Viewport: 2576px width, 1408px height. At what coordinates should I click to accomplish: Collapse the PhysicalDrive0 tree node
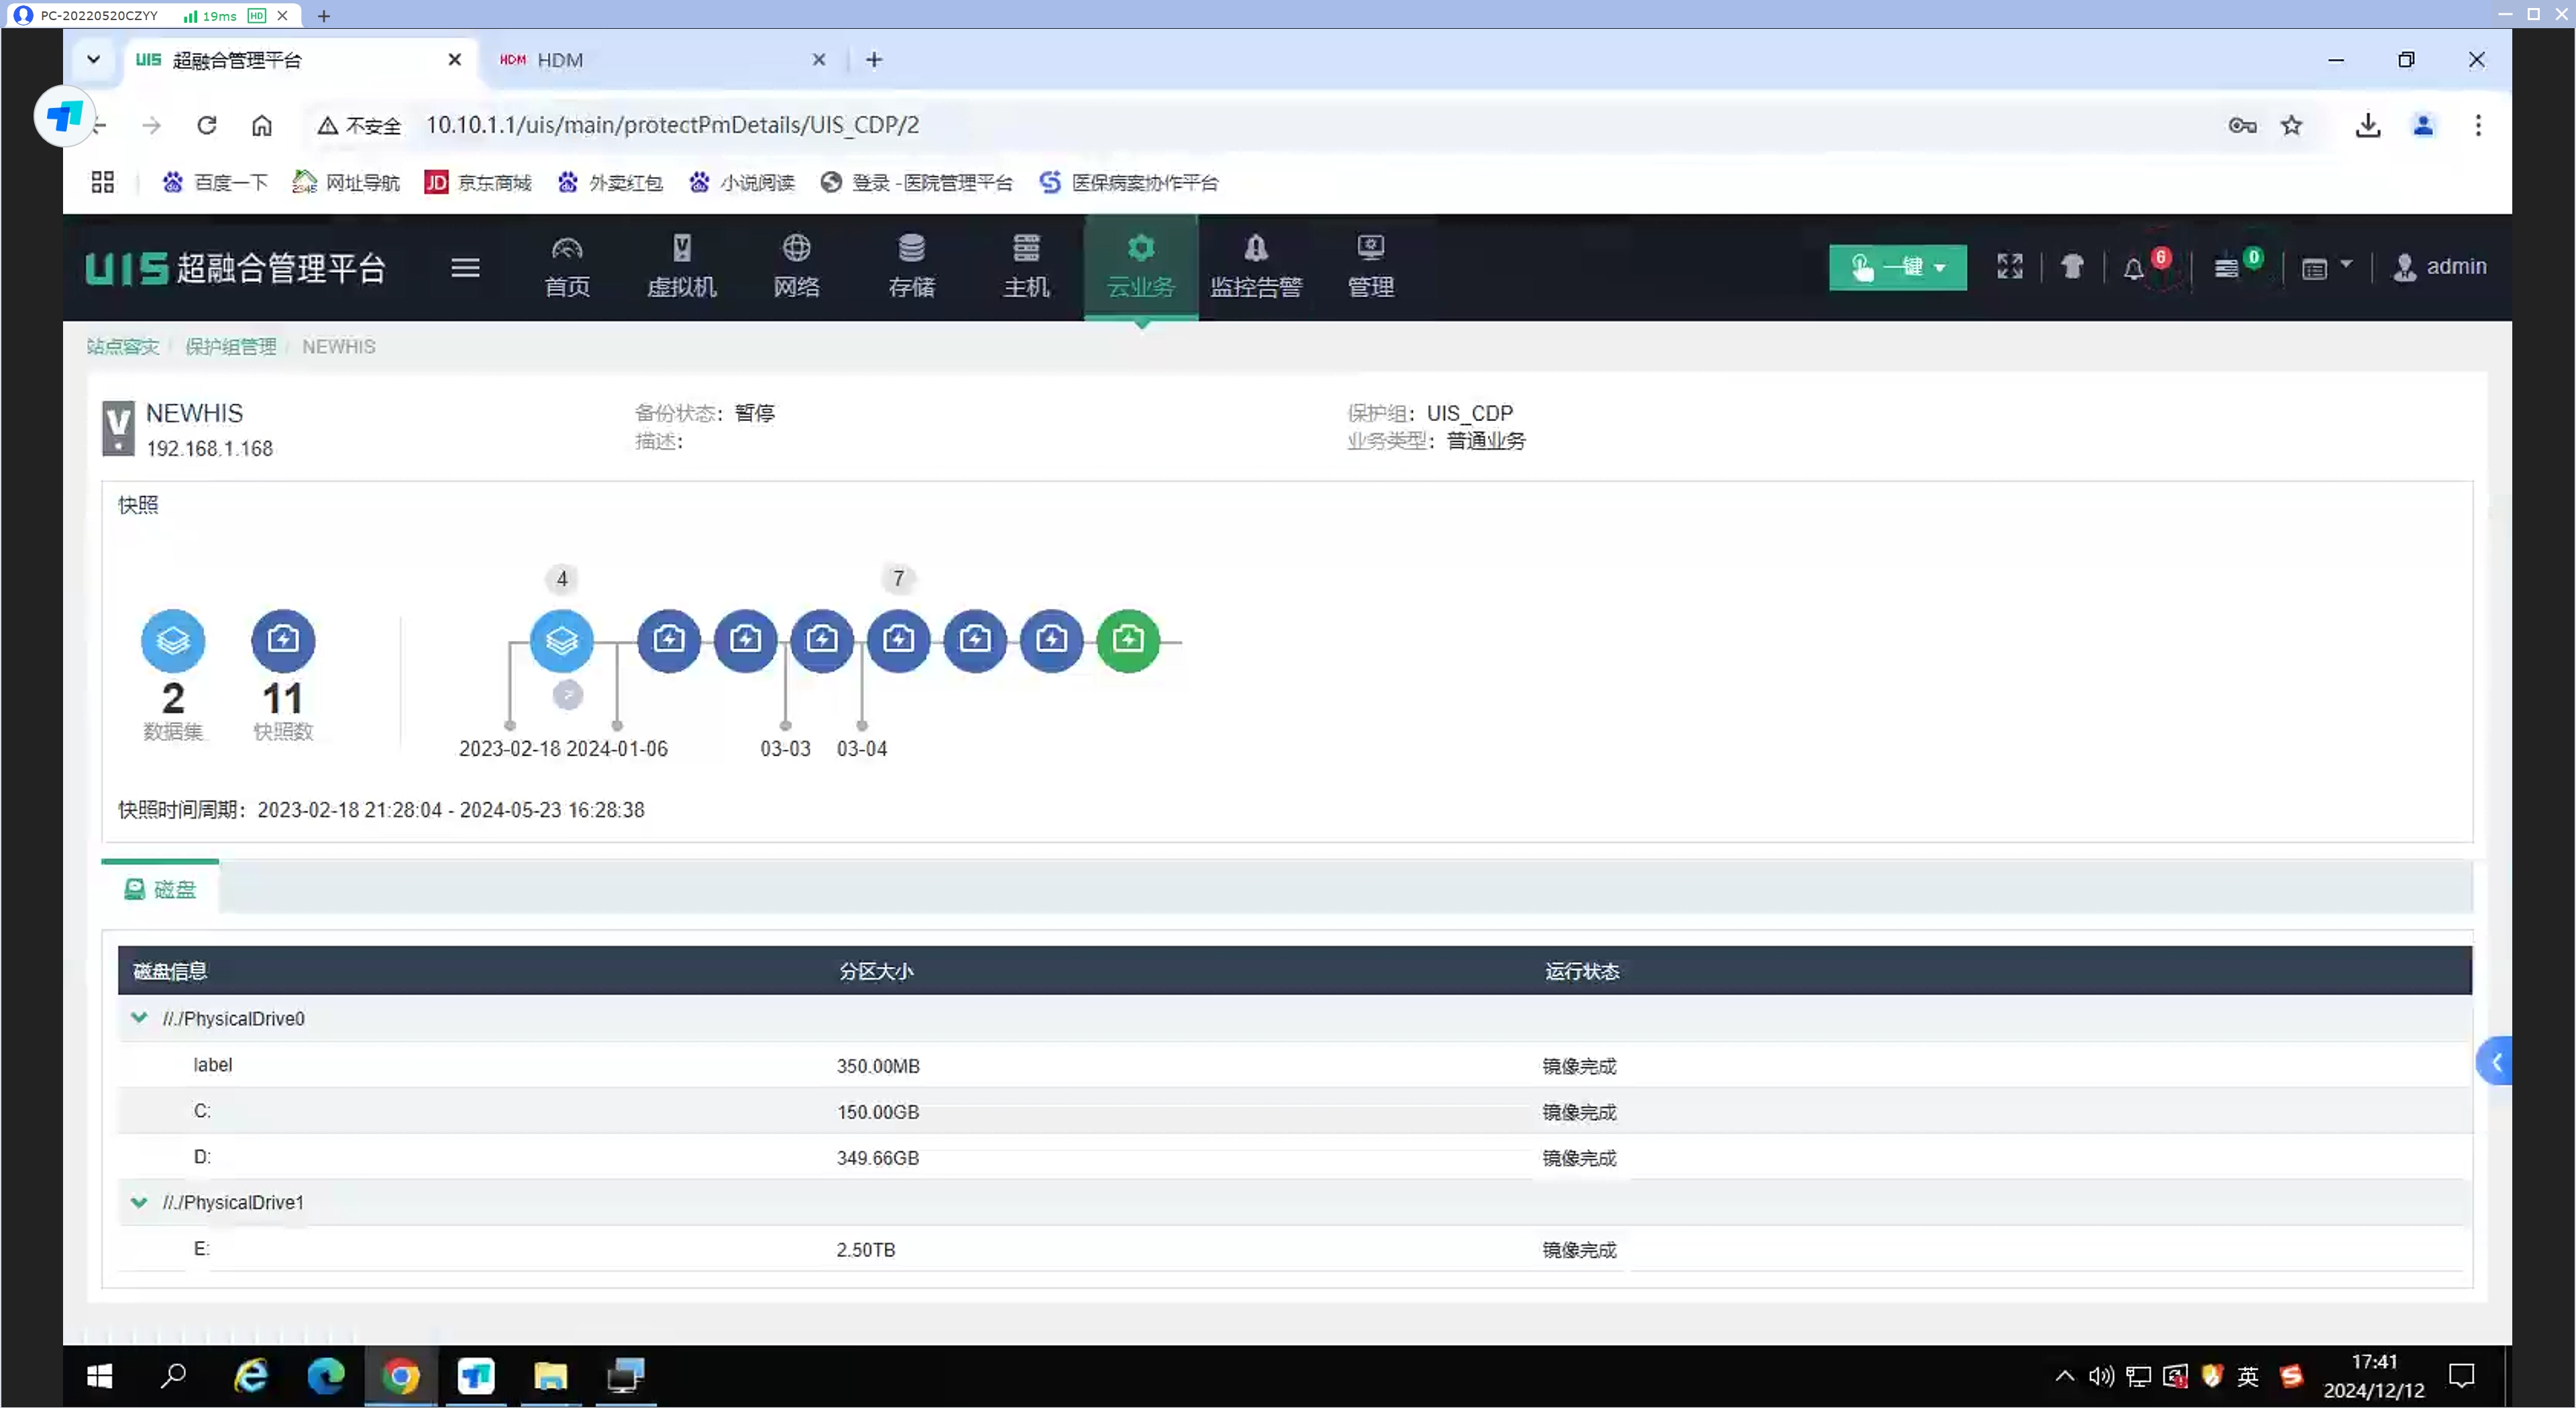click(139, 1017)
